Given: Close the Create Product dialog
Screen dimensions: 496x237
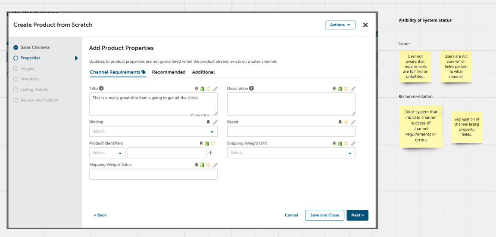Looking at the screenshot, I should 365,25.
